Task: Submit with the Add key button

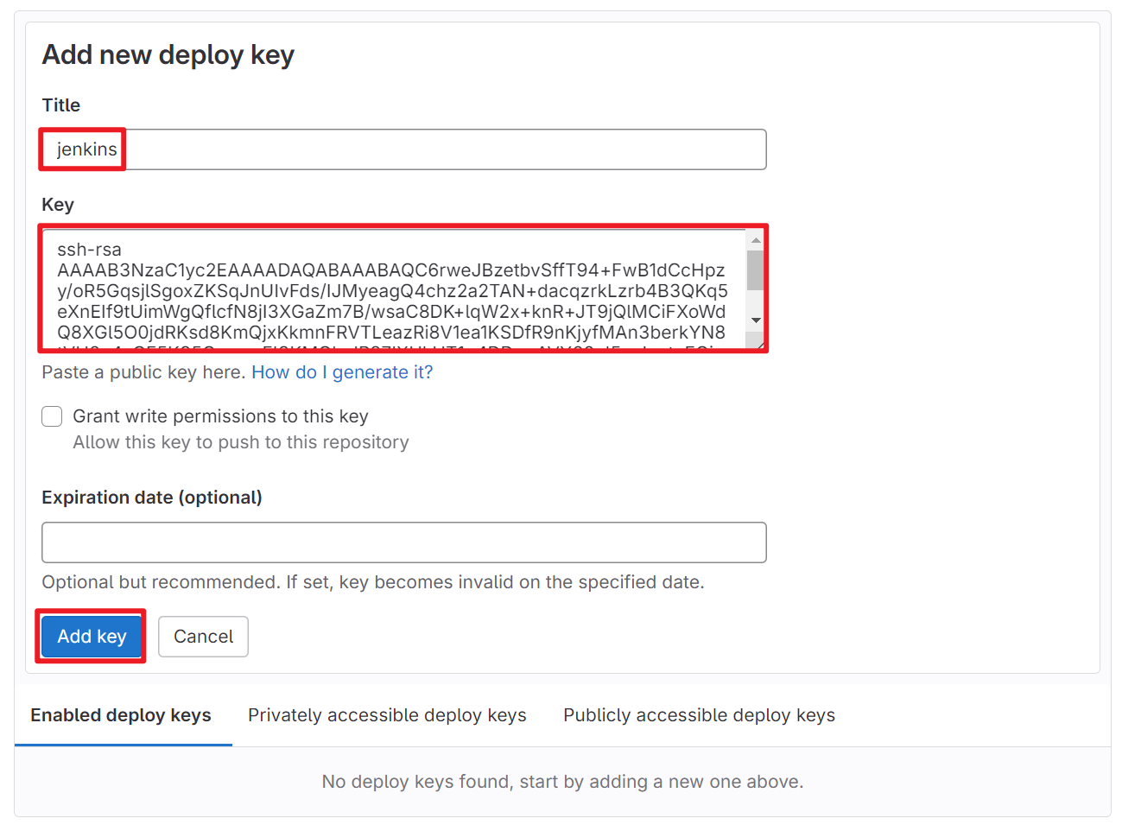Action: pyautogui.click(x=92, y=637)
